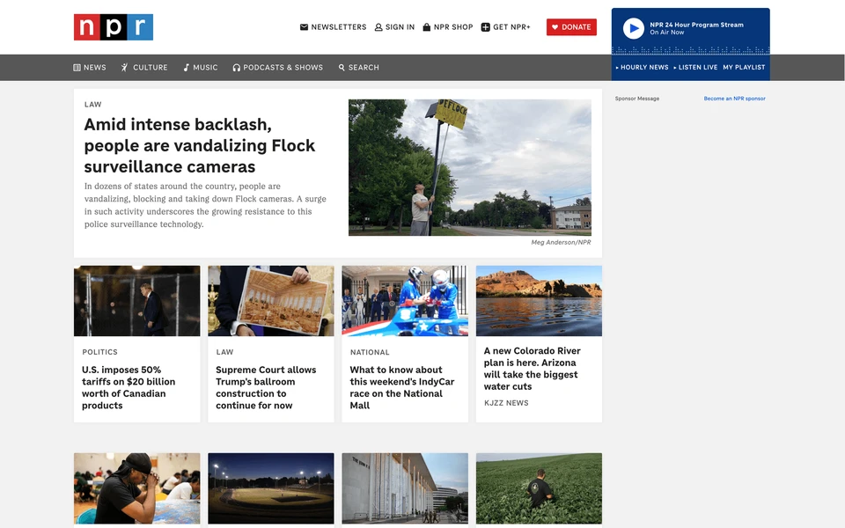Click the dancer icon beside Culture

124,68
